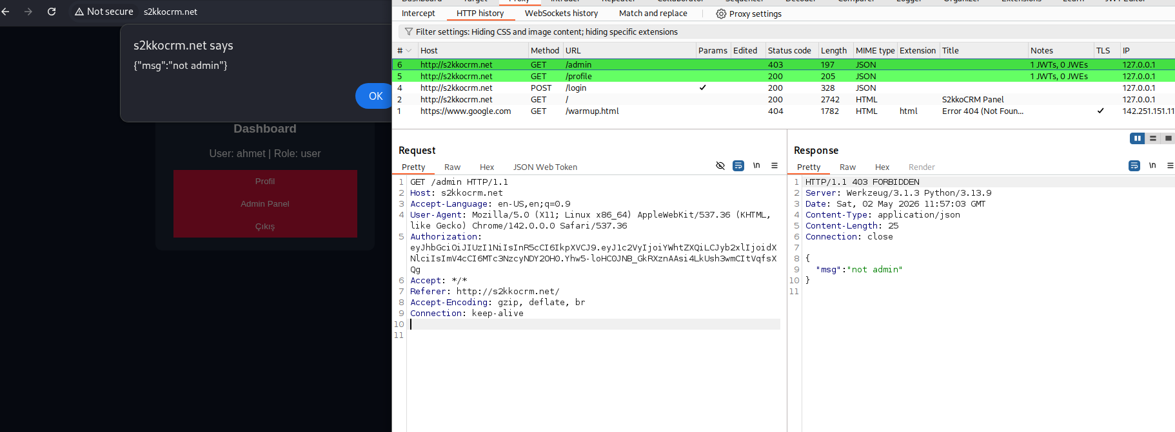
Task: Open the Response panel hamburger menu
Action: click(1170, 165)
